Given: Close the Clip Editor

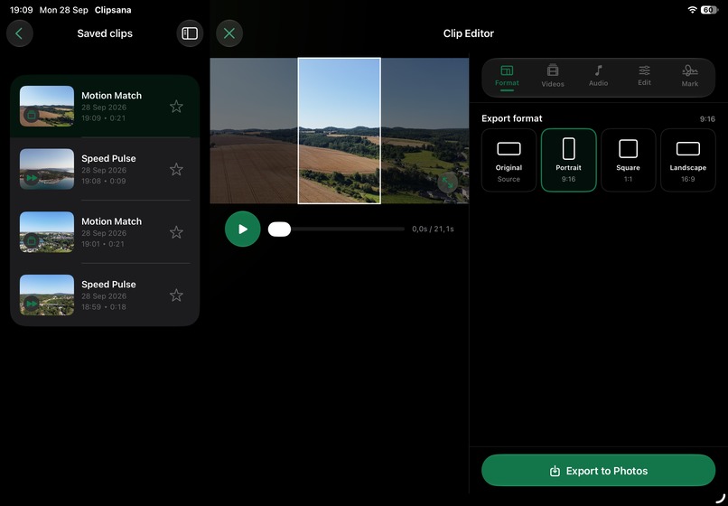Looking at the screenshot, I should point(229,33).
